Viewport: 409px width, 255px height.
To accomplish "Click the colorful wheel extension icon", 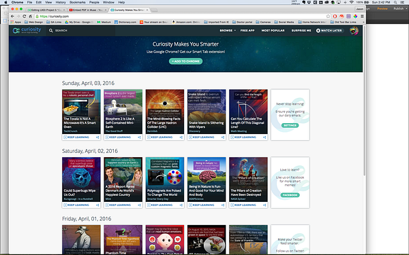I will click(x=355, y=16).
